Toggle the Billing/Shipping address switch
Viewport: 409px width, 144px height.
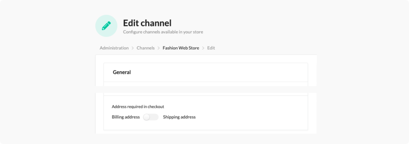point(151,117)
